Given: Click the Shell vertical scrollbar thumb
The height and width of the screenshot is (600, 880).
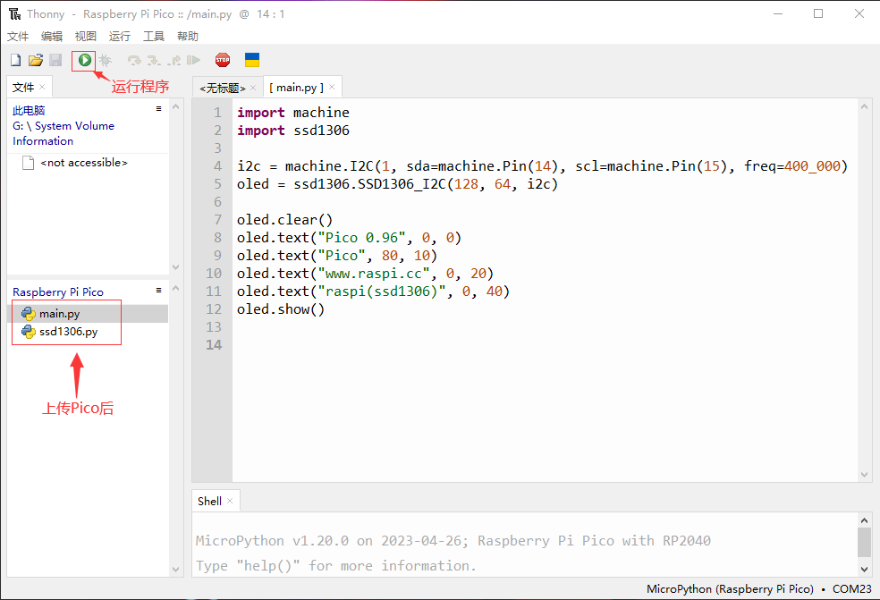Looking at the screenshot, I should pyautogui.click(x=863, y=541).
